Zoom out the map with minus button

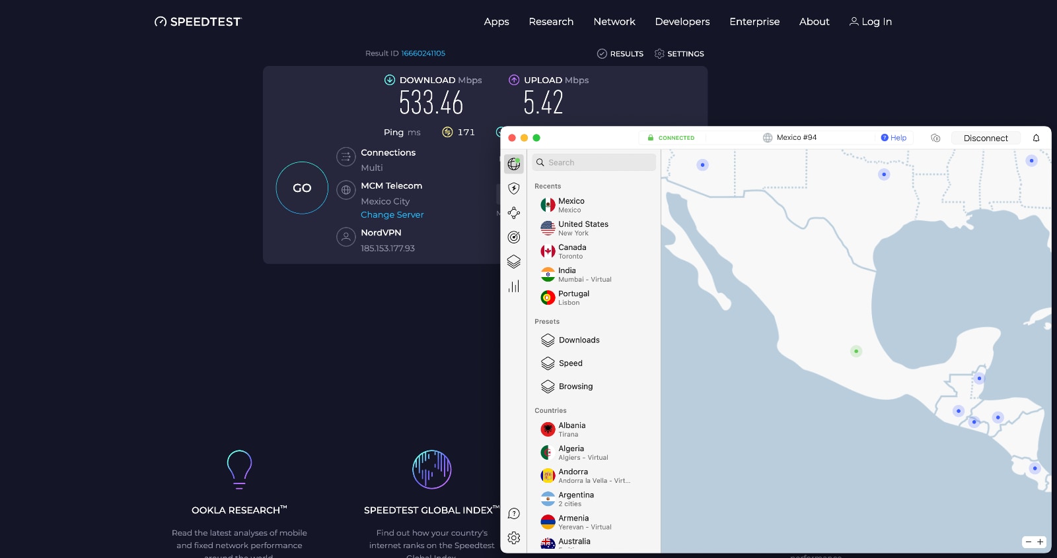(1029, 542)
